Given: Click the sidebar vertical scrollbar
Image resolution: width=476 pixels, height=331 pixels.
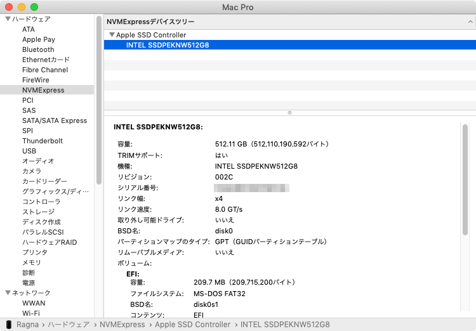Looking at the screenshot, I should [x=99, y=100].
